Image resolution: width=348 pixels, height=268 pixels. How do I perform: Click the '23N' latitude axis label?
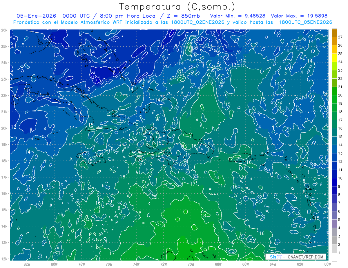point(4,79)
